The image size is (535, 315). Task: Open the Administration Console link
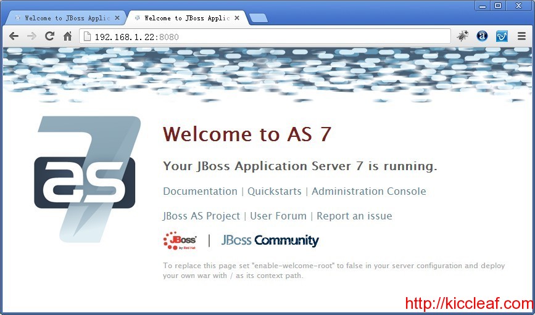pos(369,191)
